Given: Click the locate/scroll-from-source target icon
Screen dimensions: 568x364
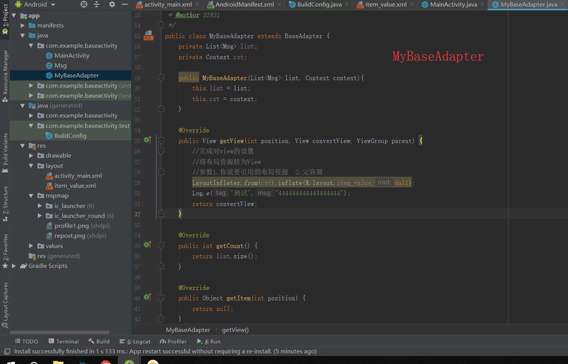Looking at the screenshot, I should [84, 4].
